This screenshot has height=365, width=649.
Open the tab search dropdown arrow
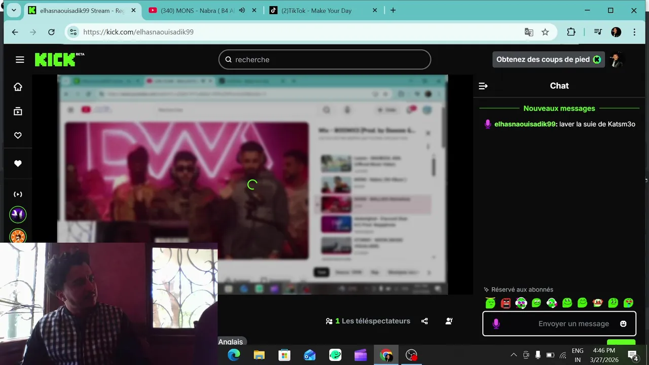pyautogui.click(x=13, y=10)
